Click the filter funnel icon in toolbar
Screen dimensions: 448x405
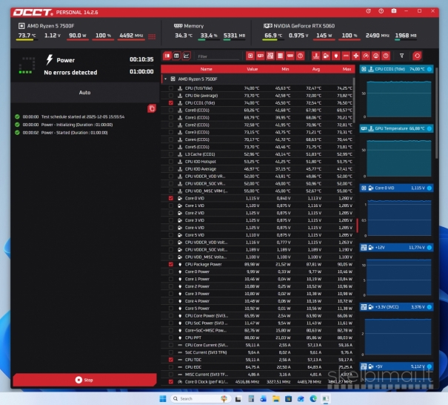(402, 56)
